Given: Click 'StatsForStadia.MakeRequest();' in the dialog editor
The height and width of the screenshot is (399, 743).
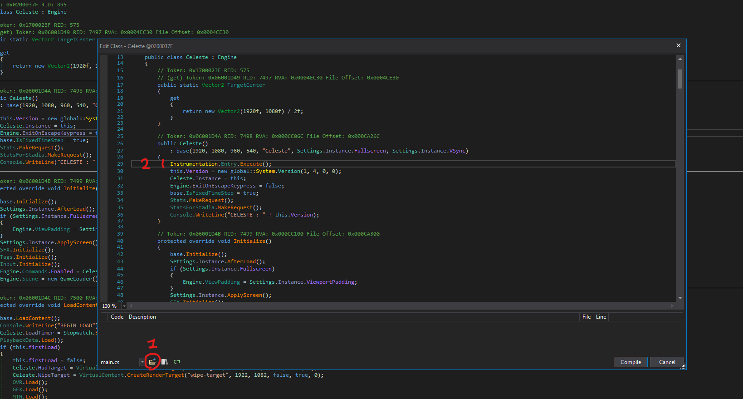Looking at the screenshot, I should tap(216, 207).
